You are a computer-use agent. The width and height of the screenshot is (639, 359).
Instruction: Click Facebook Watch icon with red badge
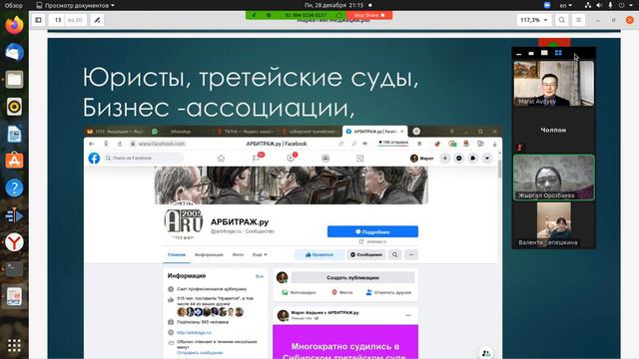(x=291, y=158)
